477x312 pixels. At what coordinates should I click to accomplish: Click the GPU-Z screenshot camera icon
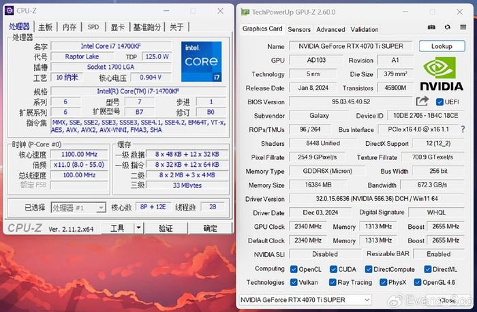pyautogui.click(x=431, y=27)
